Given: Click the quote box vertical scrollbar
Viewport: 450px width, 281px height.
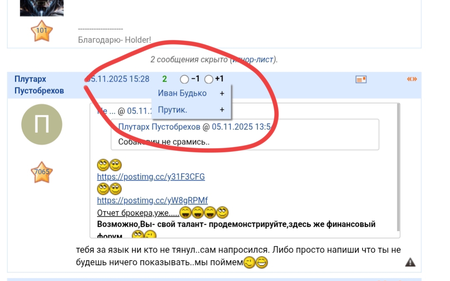Looking at the screenshot, I should [x=398, y=168].
